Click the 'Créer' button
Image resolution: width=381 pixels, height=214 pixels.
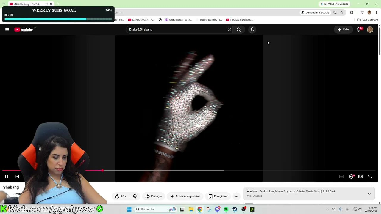pos(343,29)
